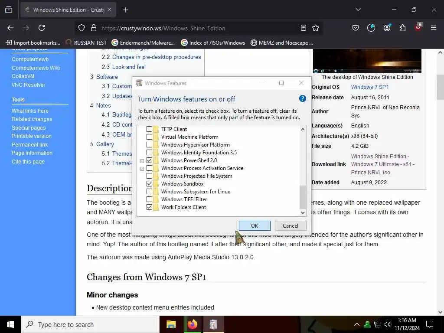Show hidden system tray icons
The width and height of the screenshot is (444, 333).
[x=357, y=324]
